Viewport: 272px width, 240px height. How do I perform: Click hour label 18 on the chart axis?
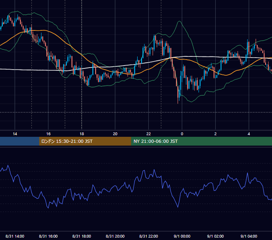(x=82, y=134)
